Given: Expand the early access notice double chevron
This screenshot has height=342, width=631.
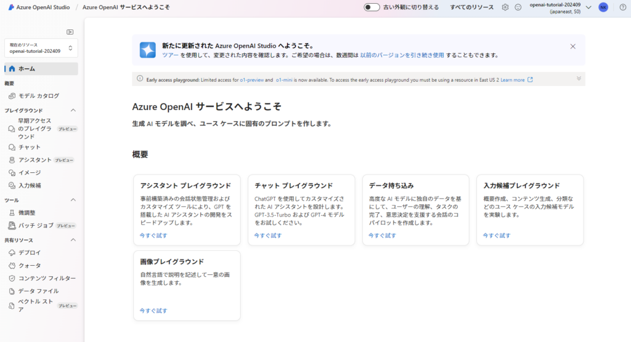Looking at the screenshot, I should (579, 79).
